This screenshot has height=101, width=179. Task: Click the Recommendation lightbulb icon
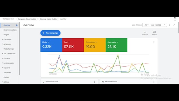tap(103, 82)
